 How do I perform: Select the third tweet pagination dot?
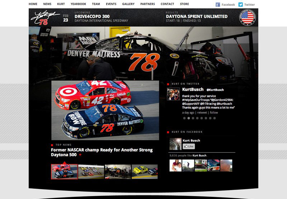193,118
